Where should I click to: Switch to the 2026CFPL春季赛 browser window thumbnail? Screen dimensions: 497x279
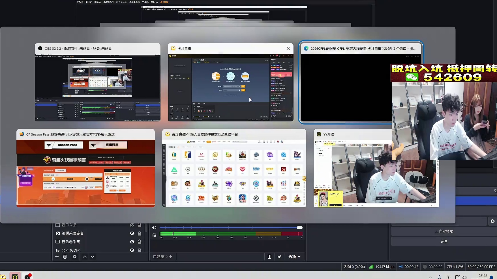click(361, 82)
